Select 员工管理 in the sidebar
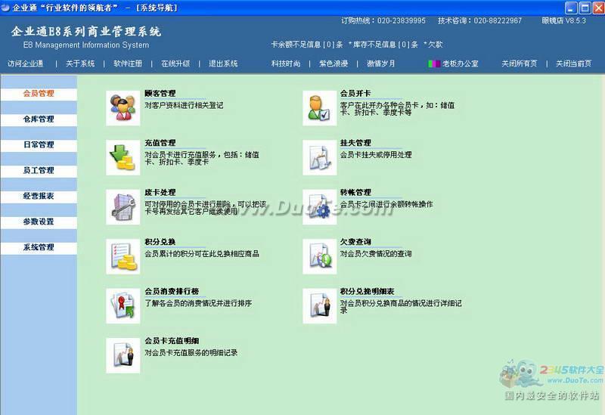This screenshot has width=605, height=415. click(39, 171)
